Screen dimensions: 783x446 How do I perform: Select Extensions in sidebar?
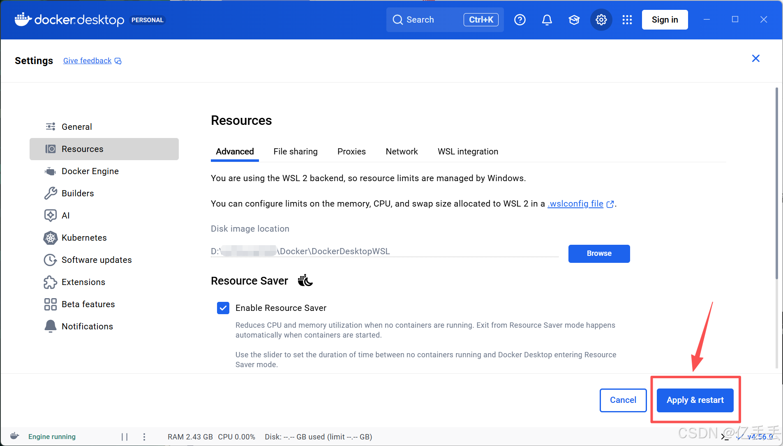(104, 282)
